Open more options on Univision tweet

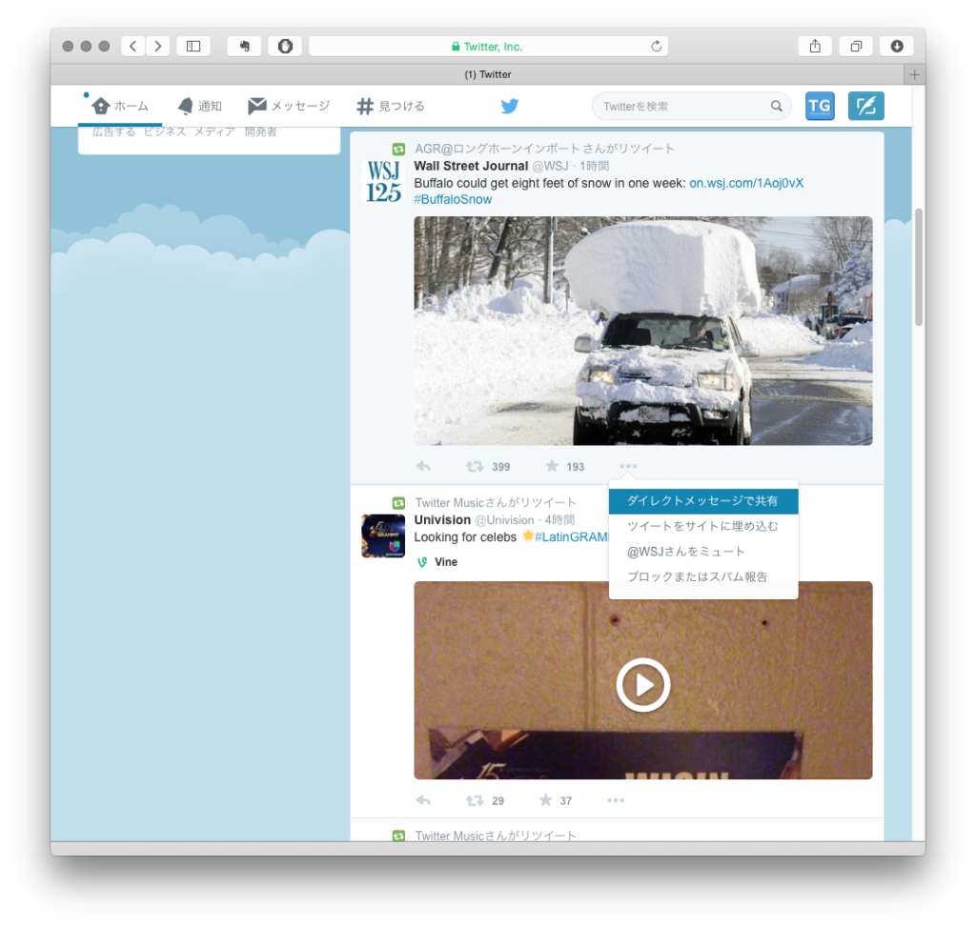(x=616, y=800)
